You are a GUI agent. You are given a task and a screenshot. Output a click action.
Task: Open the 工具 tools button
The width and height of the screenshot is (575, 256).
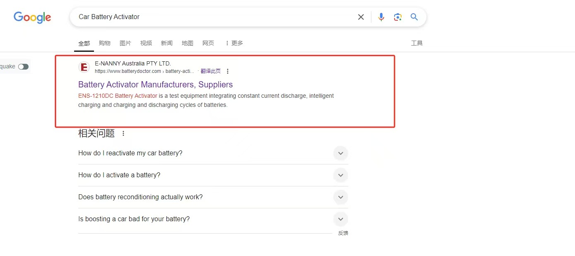(x=417, y=43)
